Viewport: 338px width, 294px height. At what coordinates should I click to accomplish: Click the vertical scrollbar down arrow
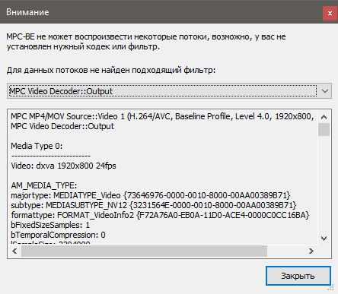pyautogui.click(x=324, y=239)
